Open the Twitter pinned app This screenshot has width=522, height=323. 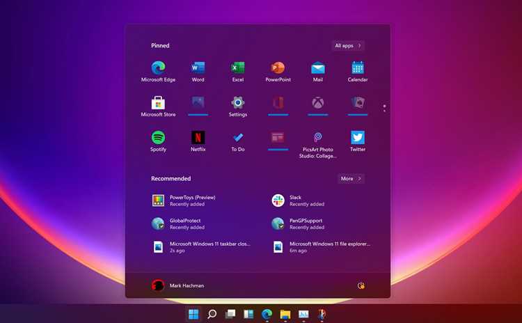click(358, 141)
